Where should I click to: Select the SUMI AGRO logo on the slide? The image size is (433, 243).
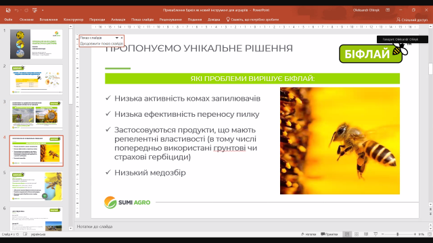[x=127, y=202]
